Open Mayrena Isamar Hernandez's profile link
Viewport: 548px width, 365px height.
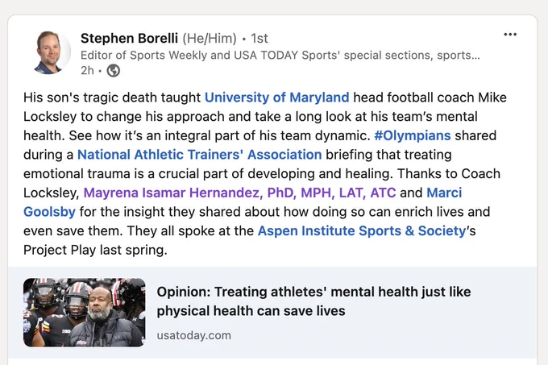pyautogui.click(x=240, y=193)
